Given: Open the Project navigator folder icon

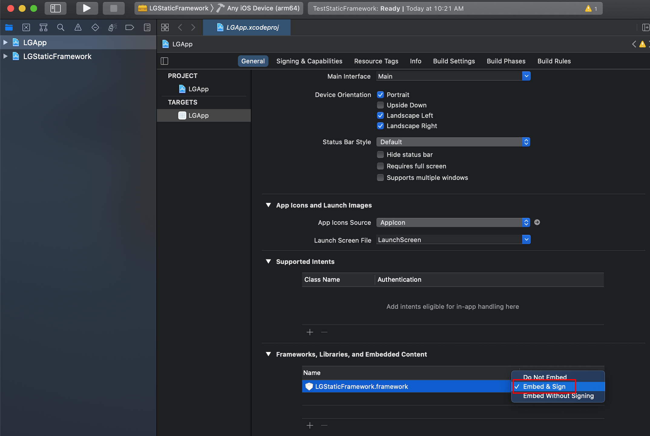Looking at the screenshot, I should (x=9, y=28).
